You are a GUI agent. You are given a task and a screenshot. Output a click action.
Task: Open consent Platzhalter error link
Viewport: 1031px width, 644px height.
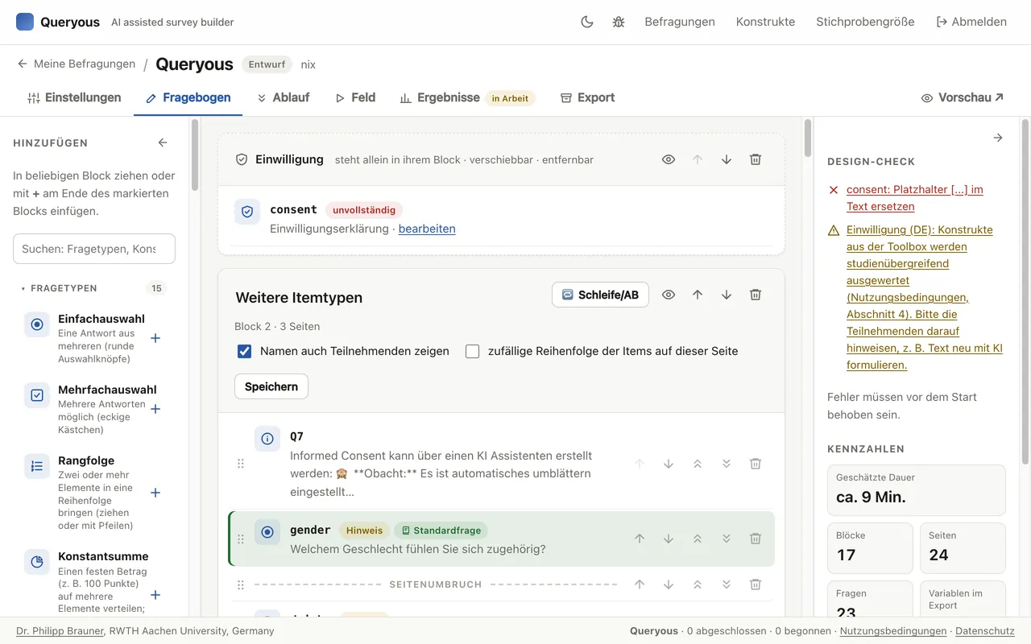pyautogui.click(x=914, y=198)
